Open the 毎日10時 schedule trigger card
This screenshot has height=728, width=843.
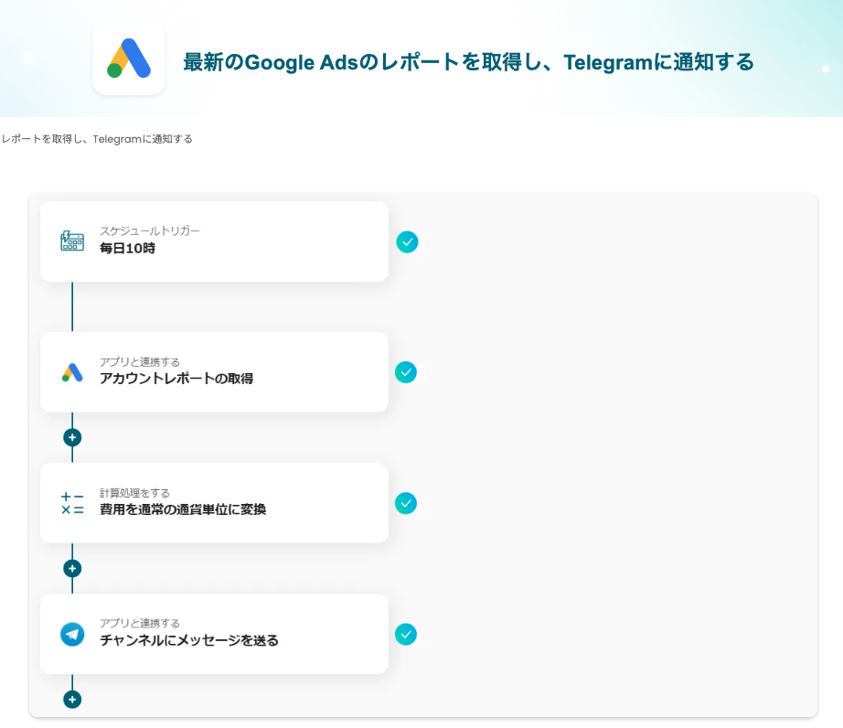(214, 241)
